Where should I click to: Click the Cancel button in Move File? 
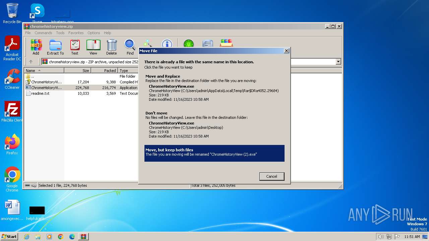tap(272, 176)
